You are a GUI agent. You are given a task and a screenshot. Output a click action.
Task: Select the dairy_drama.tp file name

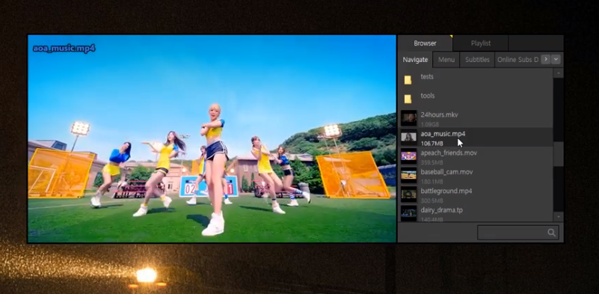click(x=442, y=210)
